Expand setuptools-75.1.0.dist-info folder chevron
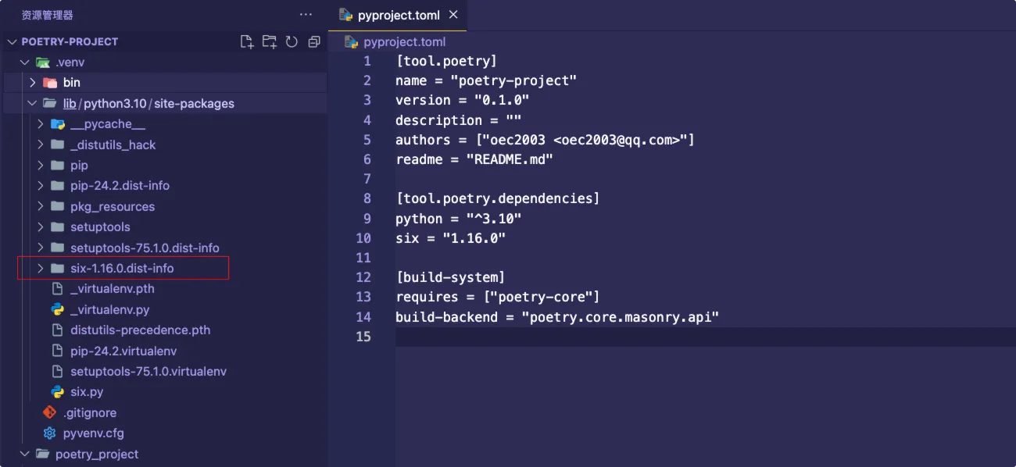The image size is (1016, 467). 41,248
